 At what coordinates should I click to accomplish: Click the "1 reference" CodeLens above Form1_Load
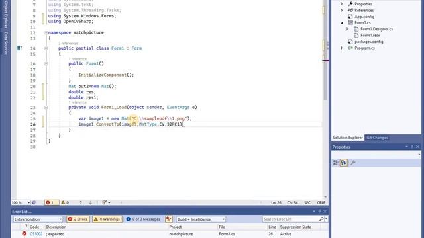78,102
